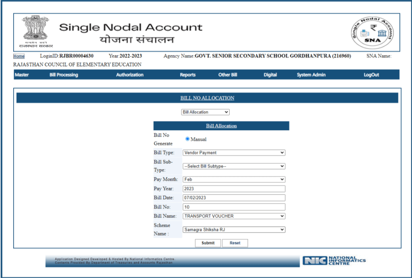Click inside the Bill No input field
Screen dimensions: 412x278
pos(233,206)
